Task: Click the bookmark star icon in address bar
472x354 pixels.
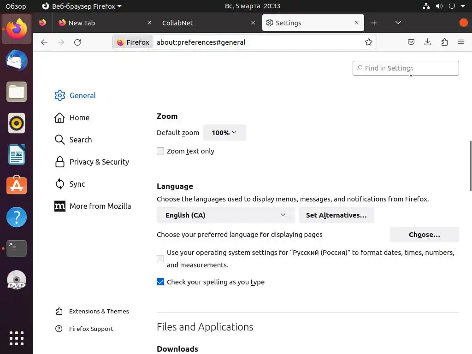Action: point(369,42)
